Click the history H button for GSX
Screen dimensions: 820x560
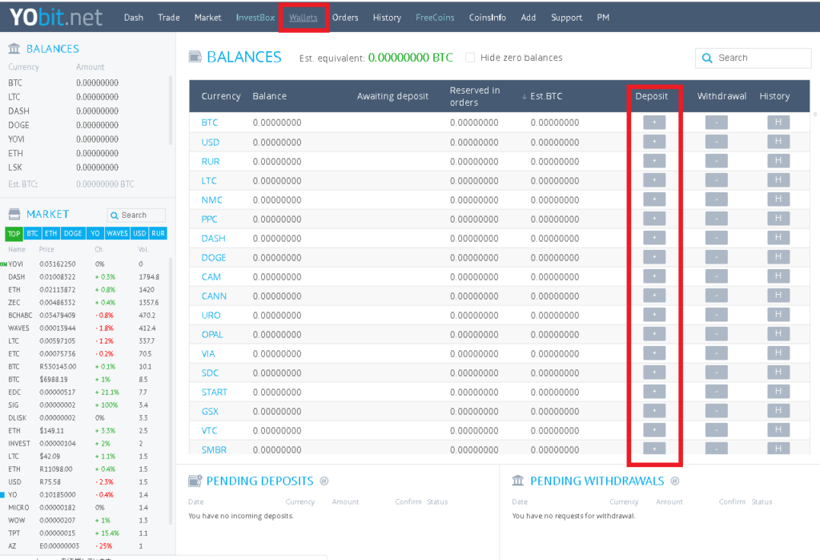click(778, 411)
